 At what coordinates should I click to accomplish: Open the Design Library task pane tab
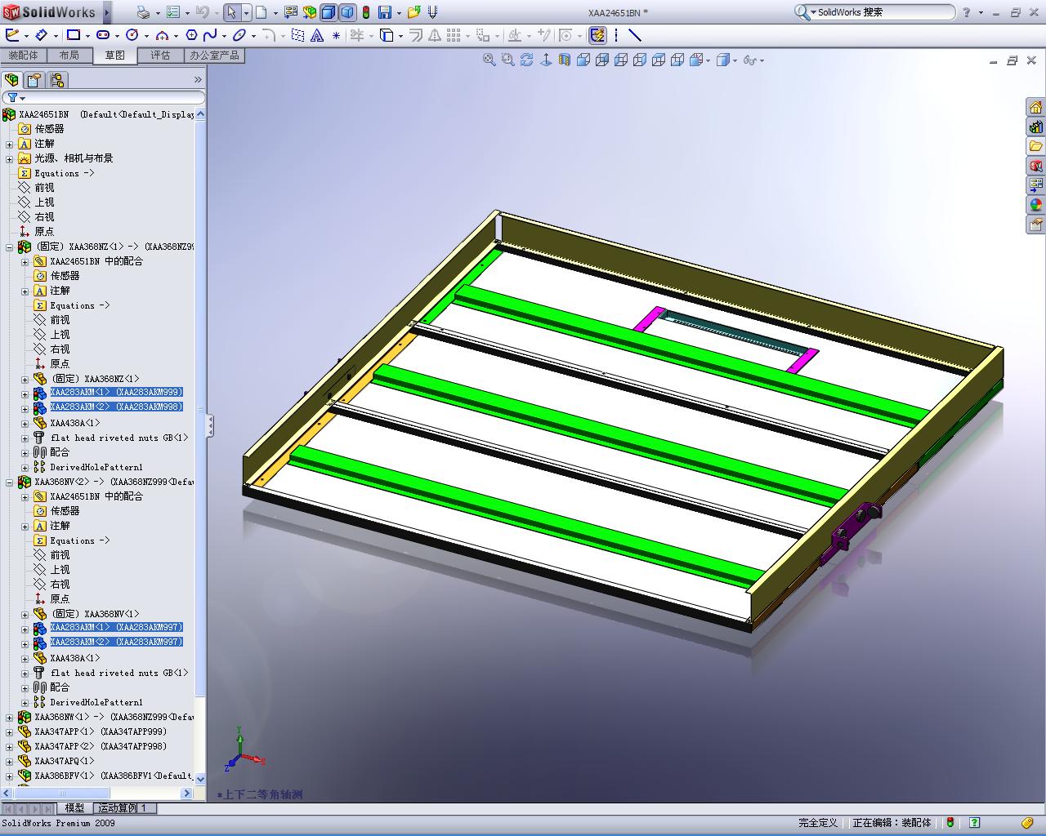(1036, 127)
